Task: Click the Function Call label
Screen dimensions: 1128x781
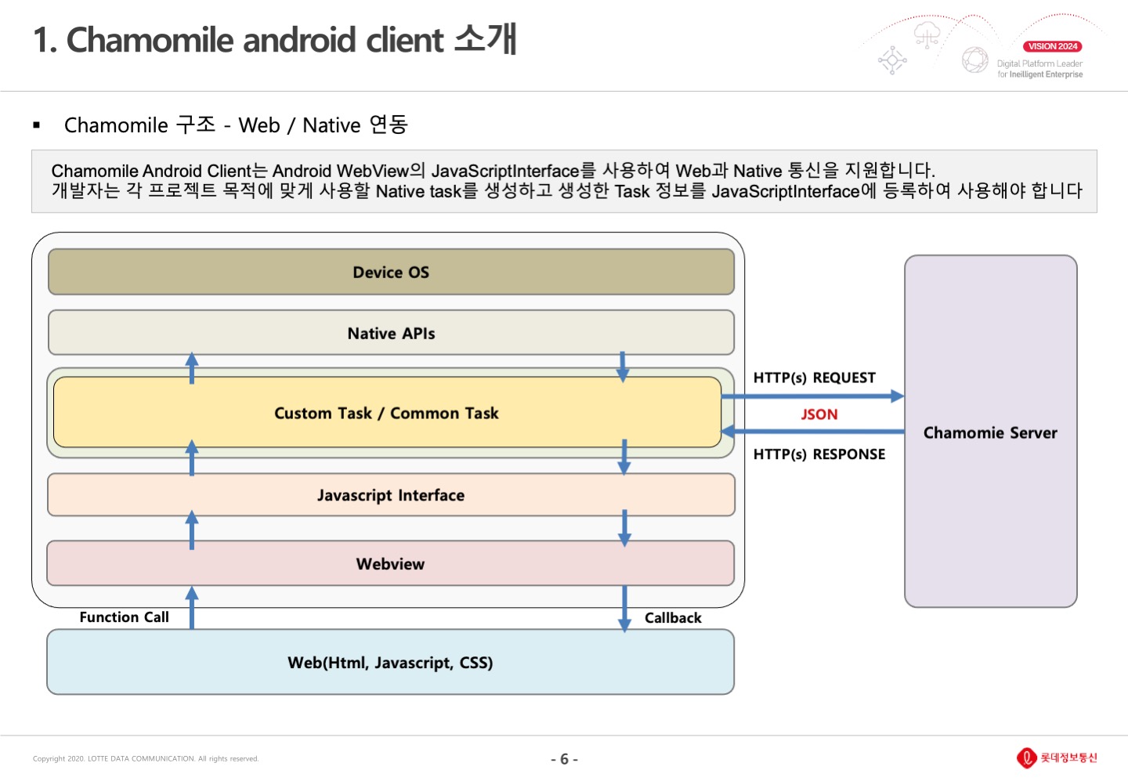Action: point(124,617)
